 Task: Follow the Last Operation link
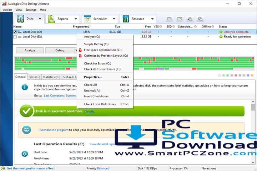[54, 95]
